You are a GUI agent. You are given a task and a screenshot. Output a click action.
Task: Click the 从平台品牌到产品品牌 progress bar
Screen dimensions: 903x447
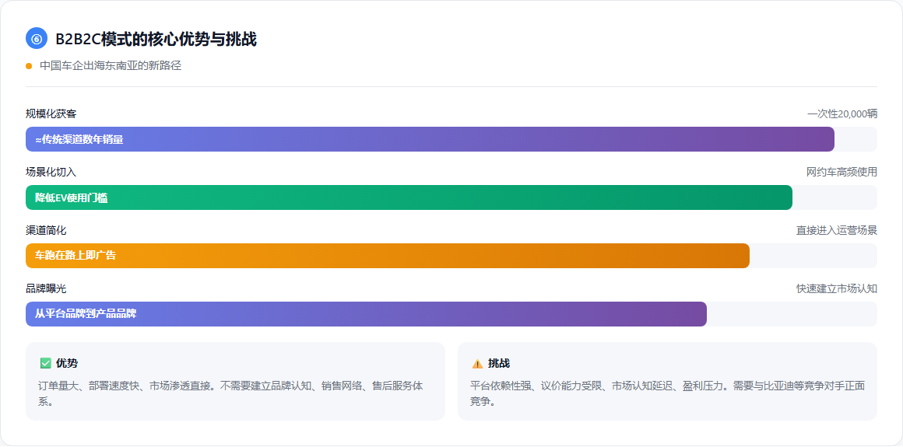[366, 314]
